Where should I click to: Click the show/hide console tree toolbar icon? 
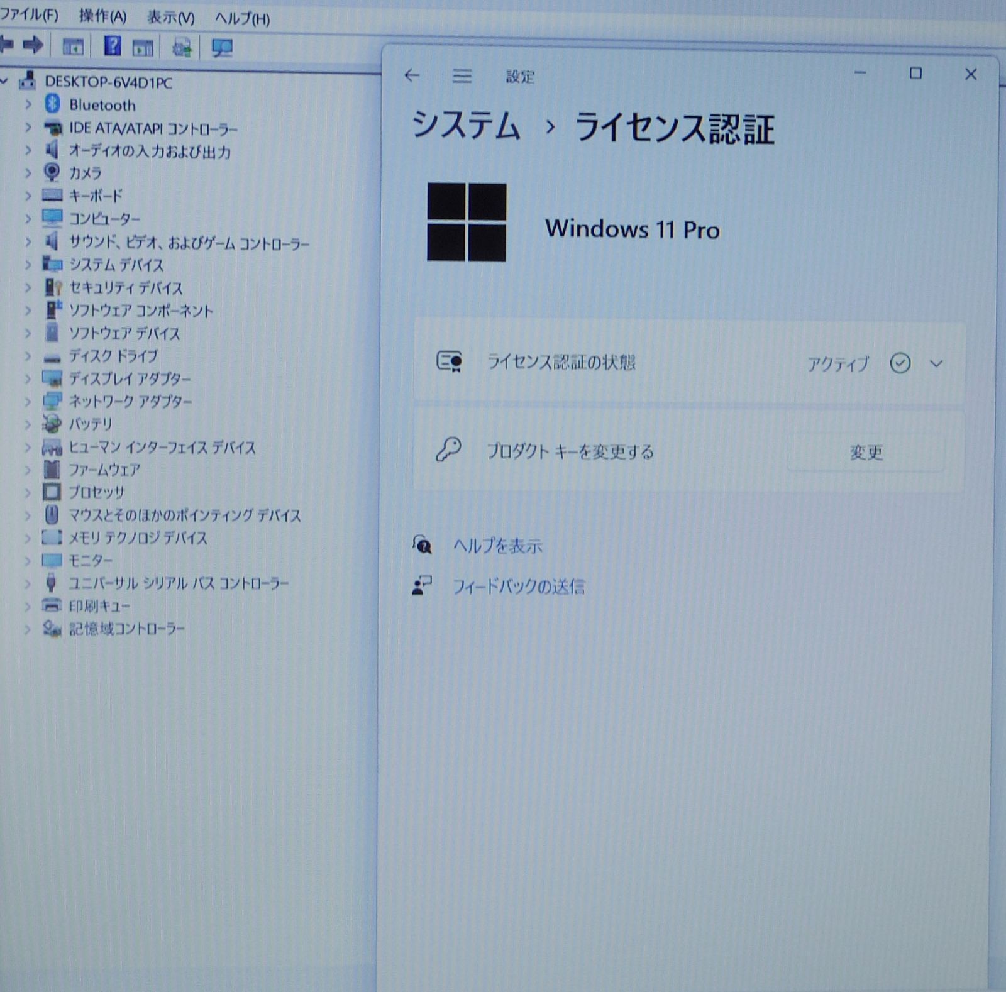(x=73, y=47)
